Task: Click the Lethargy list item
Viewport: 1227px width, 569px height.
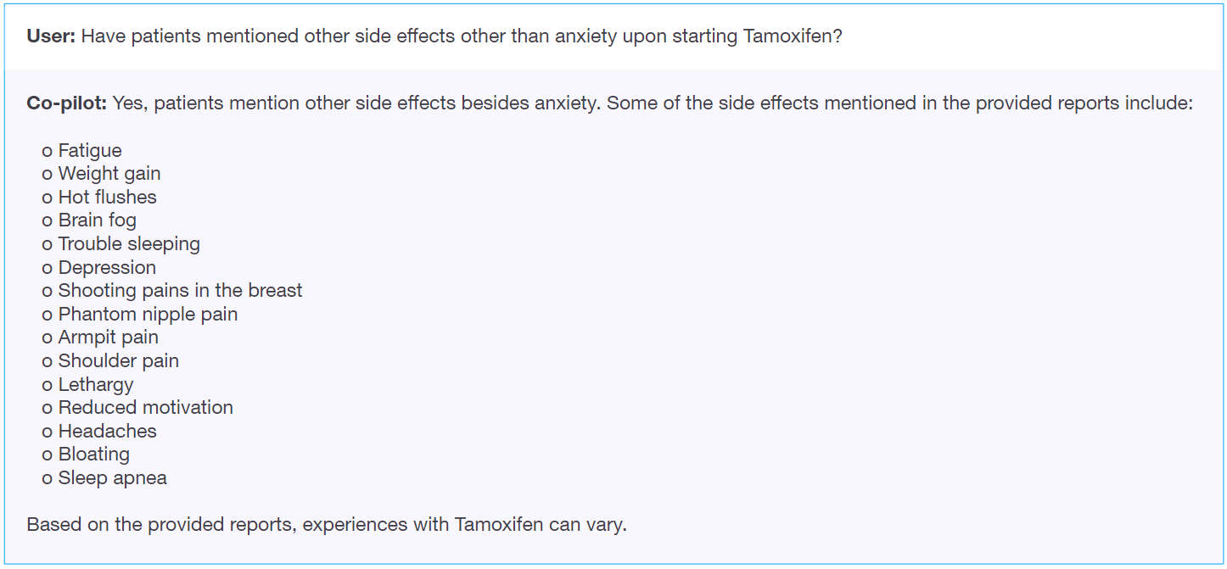Action: pos(95,385)
